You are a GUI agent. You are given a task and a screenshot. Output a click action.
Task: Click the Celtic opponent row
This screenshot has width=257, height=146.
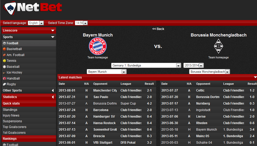click(200, 90)
